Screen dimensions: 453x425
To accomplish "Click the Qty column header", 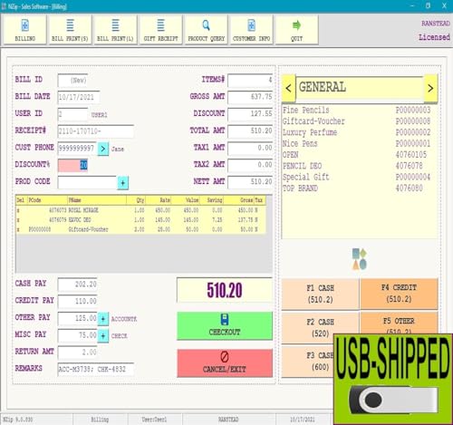I will [136, 200].
